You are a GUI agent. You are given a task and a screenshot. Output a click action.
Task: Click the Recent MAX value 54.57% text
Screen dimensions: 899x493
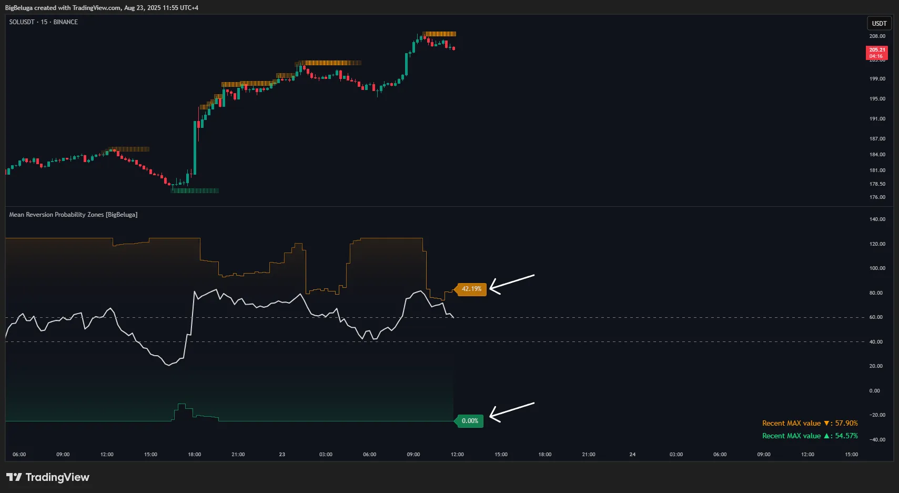[x=810, y=436]
